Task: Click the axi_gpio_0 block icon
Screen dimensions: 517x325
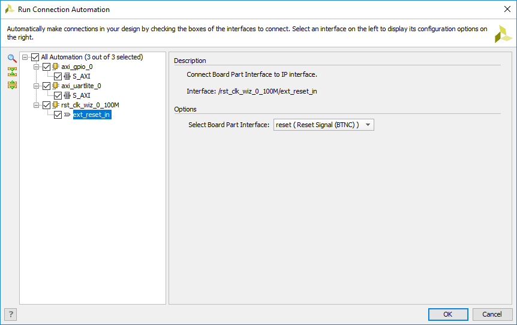Action: pyautogui.click(x=56, y=67)
